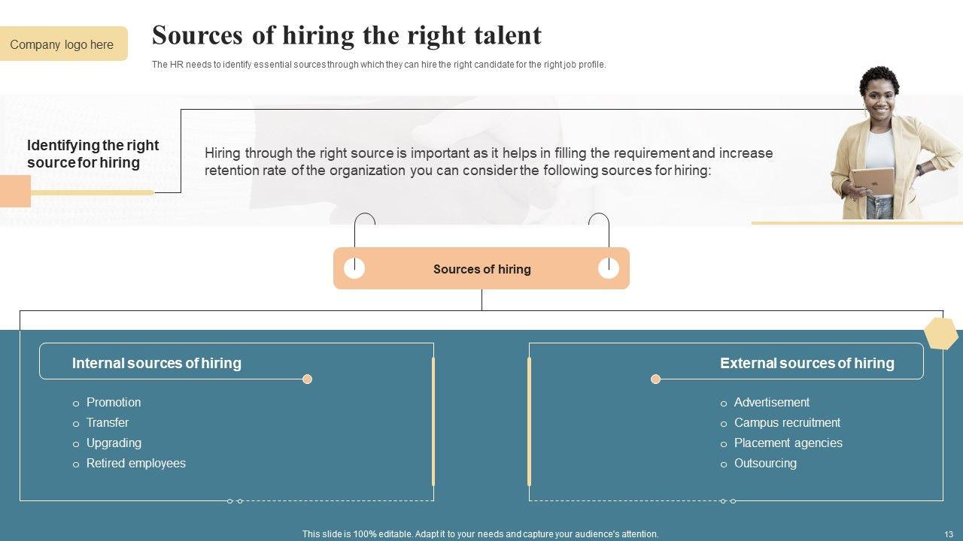The image size is (963, 541).
Task: Select Internal sources of hiring heading
Action: click(x=156, y=363)
